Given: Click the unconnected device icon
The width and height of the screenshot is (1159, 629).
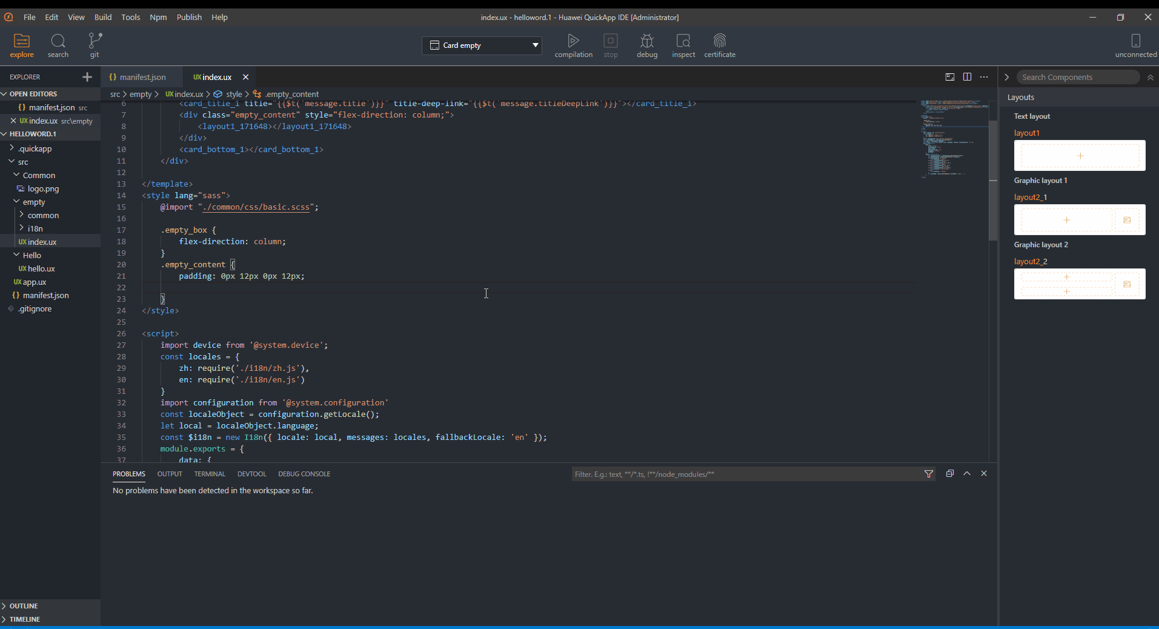Looking at the screenshot, I should point(1136,45).
